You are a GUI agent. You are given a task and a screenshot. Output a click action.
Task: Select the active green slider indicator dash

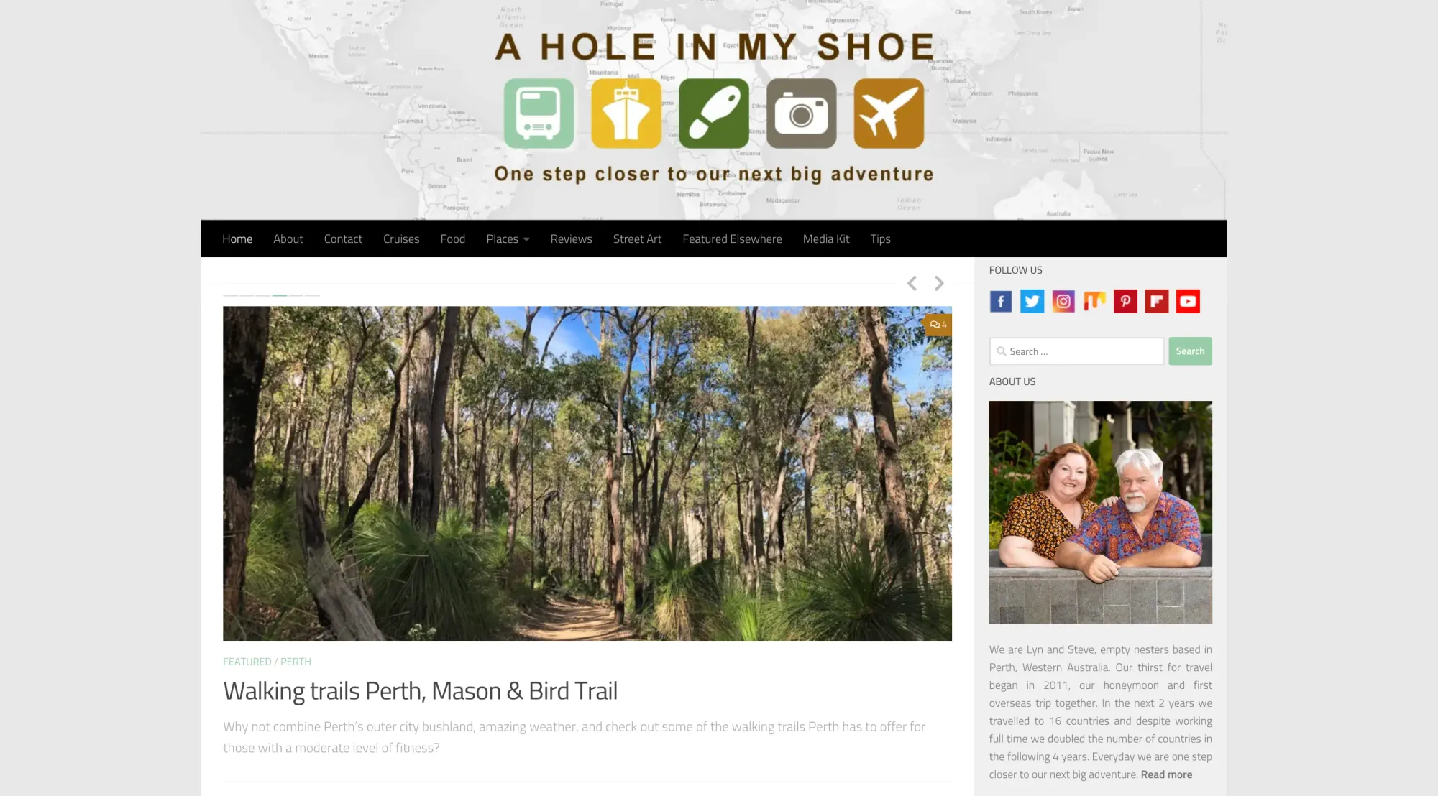click(280, 295)
